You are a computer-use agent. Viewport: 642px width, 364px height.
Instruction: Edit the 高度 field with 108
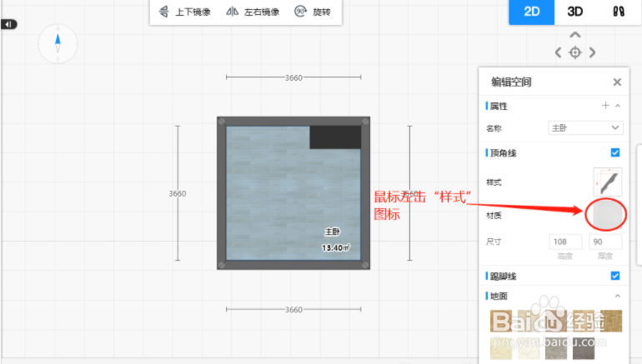tap(565, 242)
